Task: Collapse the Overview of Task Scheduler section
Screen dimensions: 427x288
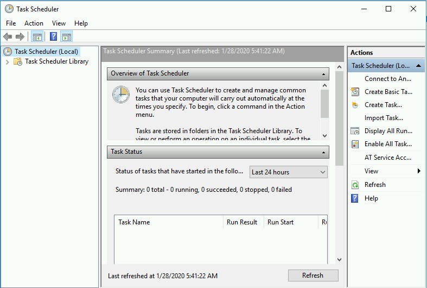Action: click(x=323, y=74)
